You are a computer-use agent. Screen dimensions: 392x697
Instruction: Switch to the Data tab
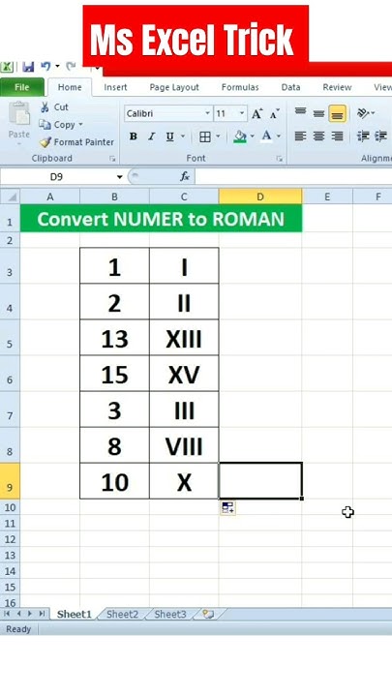pyautogui.click(x=290, y=87)
